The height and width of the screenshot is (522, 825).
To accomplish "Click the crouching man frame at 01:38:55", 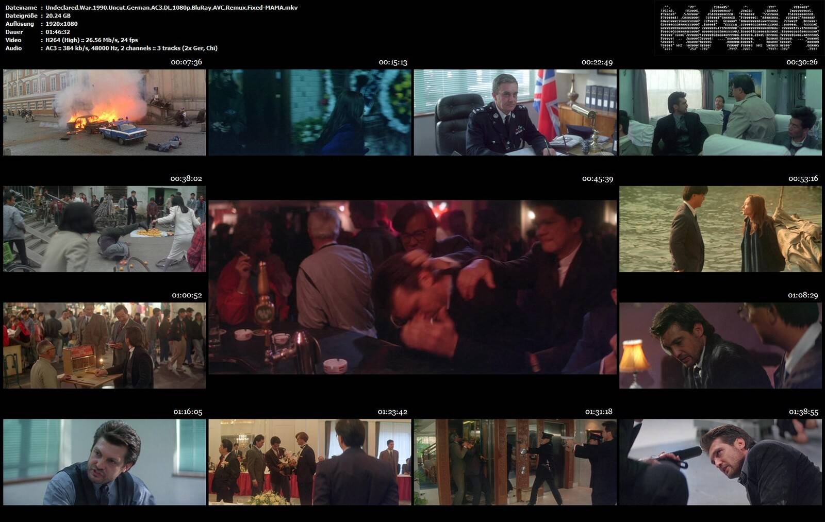I will [720, 462].
